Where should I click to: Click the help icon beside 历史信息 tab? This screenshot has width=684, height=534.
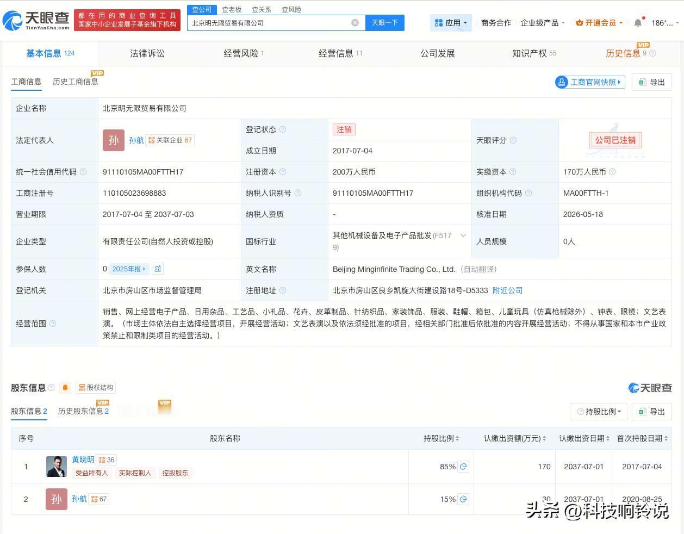[653, 53]
